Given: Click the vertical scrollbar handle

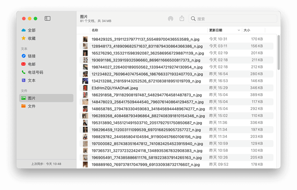Looking at the screenshot, I should click(x=278, y=52).
